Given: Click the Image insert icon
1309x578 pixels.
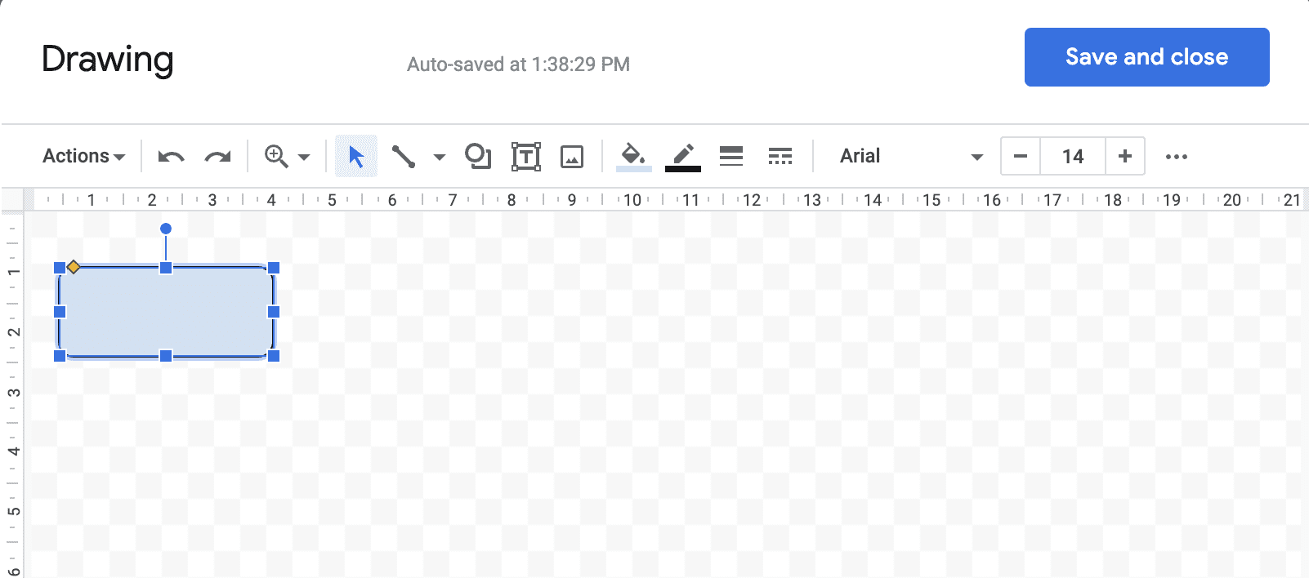Looking at the screenshot, I should 572,156.
